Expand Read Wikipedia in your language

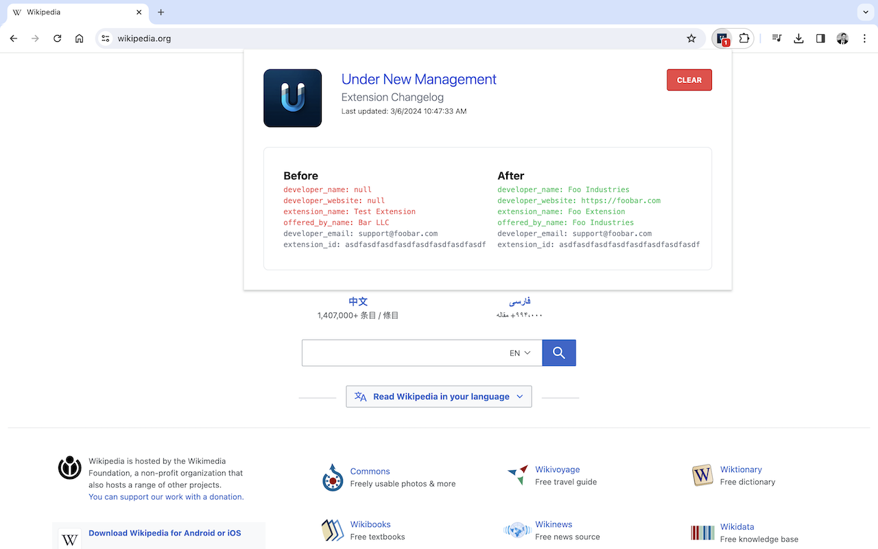[438, 396]
